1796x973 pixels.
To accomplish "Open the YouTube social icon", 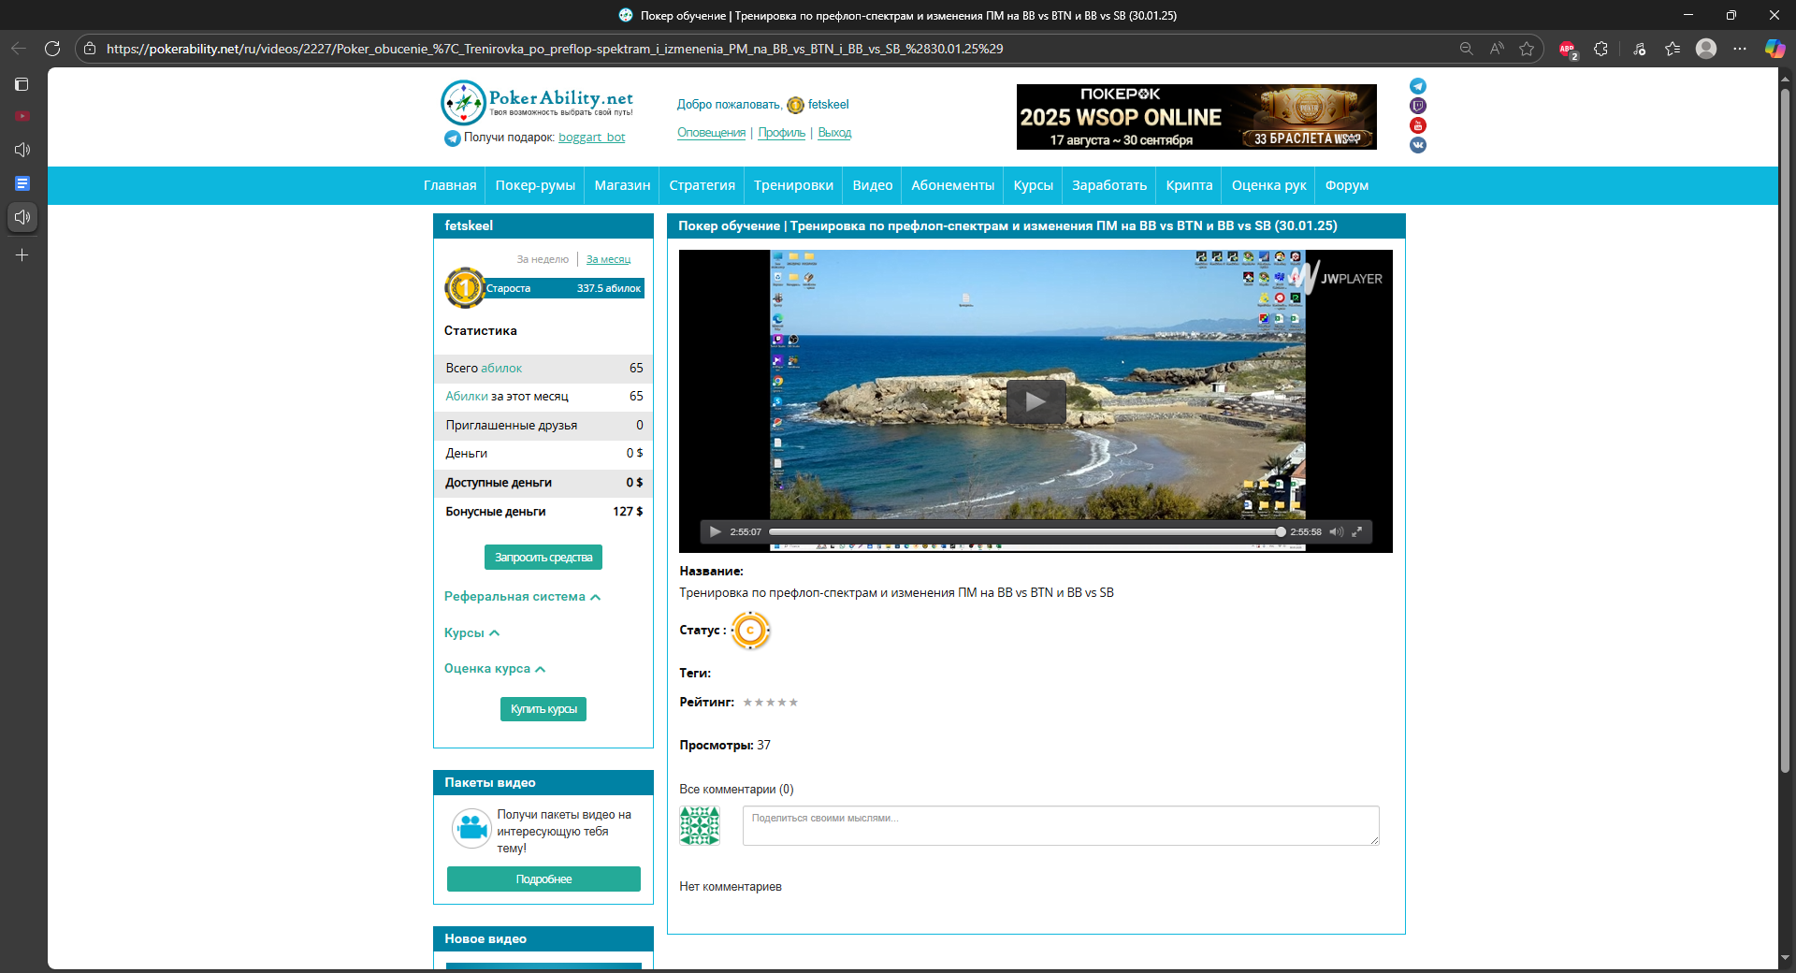I will pos(1418,125).
